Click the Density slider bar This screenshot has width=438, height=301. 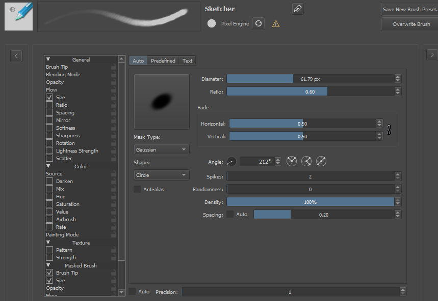(x=310, y=202)
